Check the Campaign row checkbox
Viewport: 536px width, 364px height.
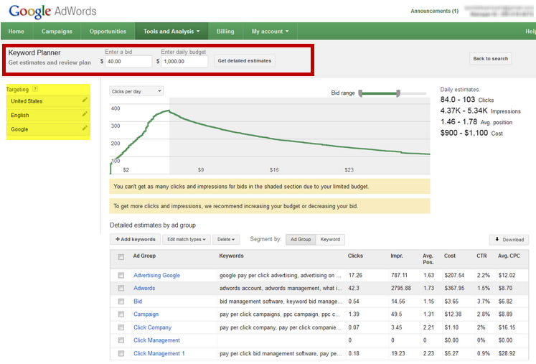click(121, 314)
